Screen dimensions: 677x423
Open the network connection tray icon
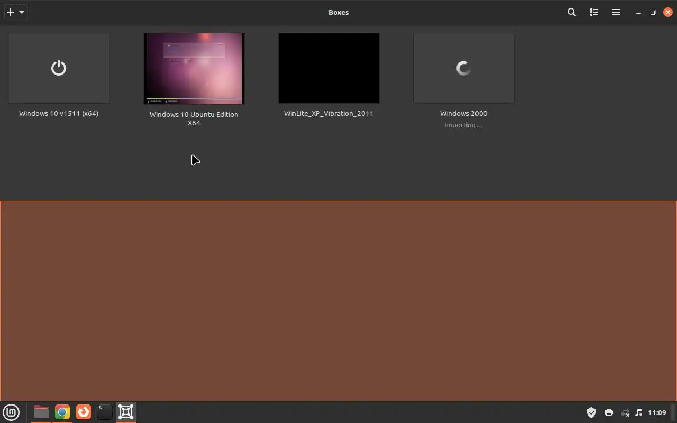click(x=625, y=412)
